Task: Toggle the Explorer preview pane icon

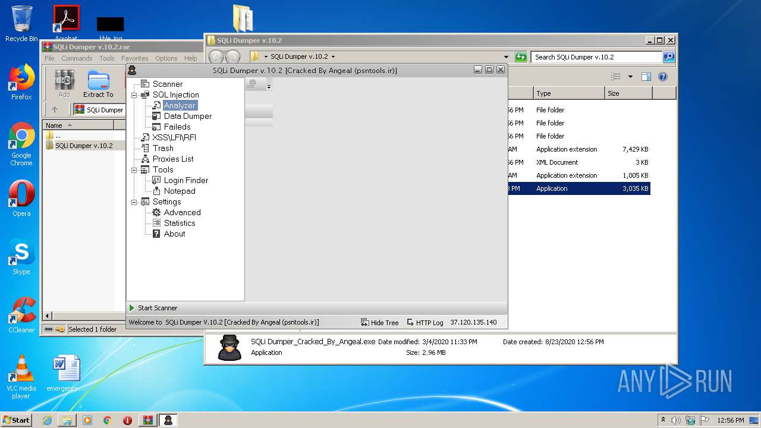Action: (x=646, y=77)
